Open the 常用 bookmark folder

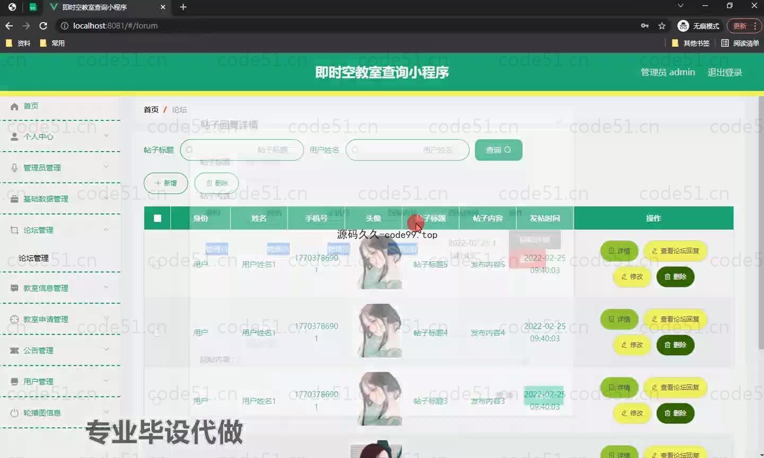click(x=52, y=43)
